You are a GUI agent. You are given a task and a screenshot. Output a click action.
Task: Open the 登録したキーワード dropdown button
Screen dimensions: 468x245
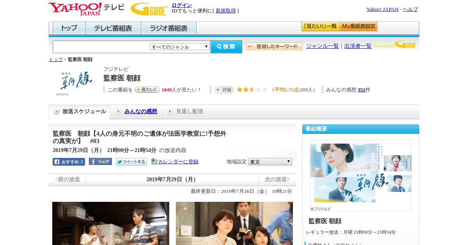pyautogui.click(x=274, y=46)
